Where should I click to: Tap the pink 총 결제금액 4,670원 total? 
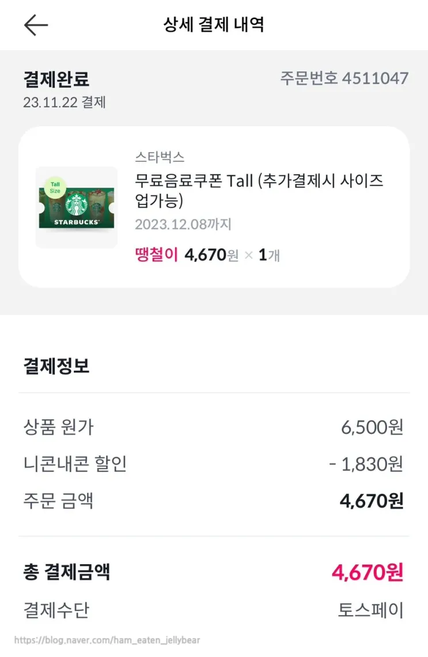point(367,572)
